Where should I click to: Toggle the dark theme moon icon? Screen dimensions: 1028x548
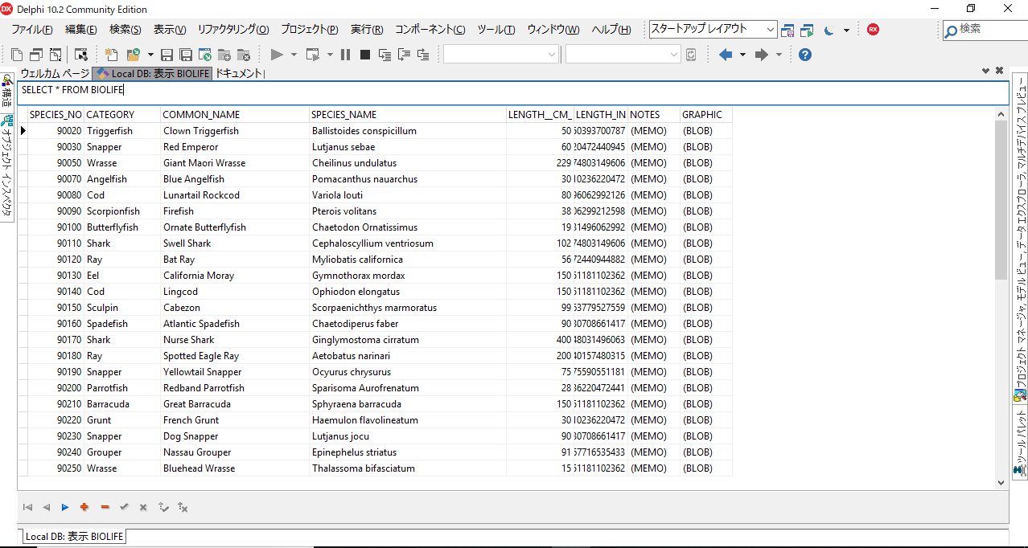[x=829, y=31]
